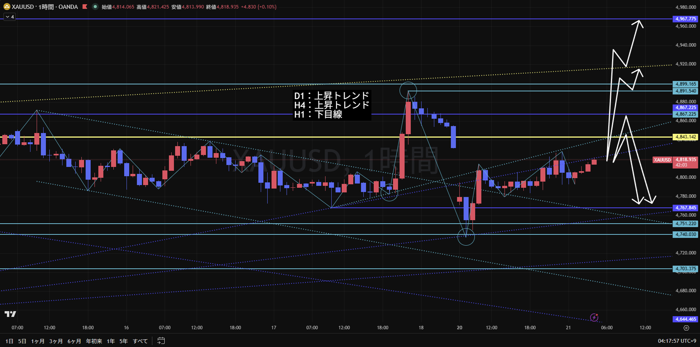Open the go-to-date calendar icon
This screenshot has width=700, height=347.
pyautogui.click(x=161, y=341)
